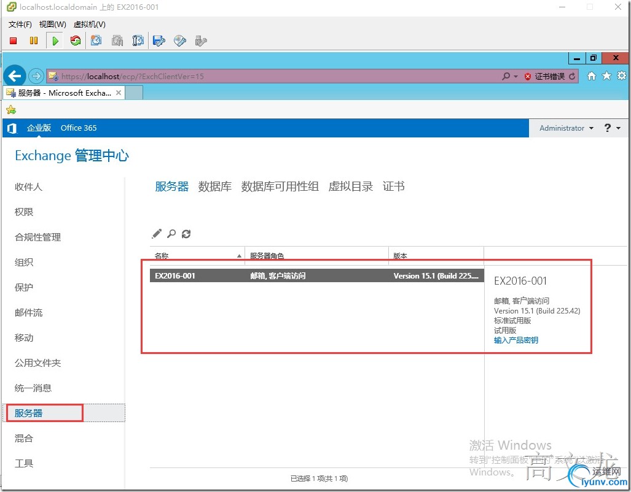This screenshot has width=631, height=492.
Task: Suspend the virtual machine with the pause icon
Action: click(34, 40)
